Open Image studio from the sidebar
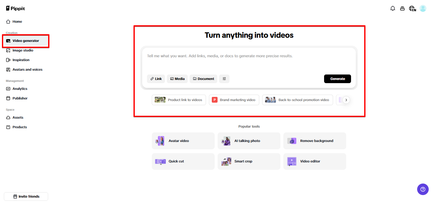The height and width of the screenshot is (204, 438). 22,50
